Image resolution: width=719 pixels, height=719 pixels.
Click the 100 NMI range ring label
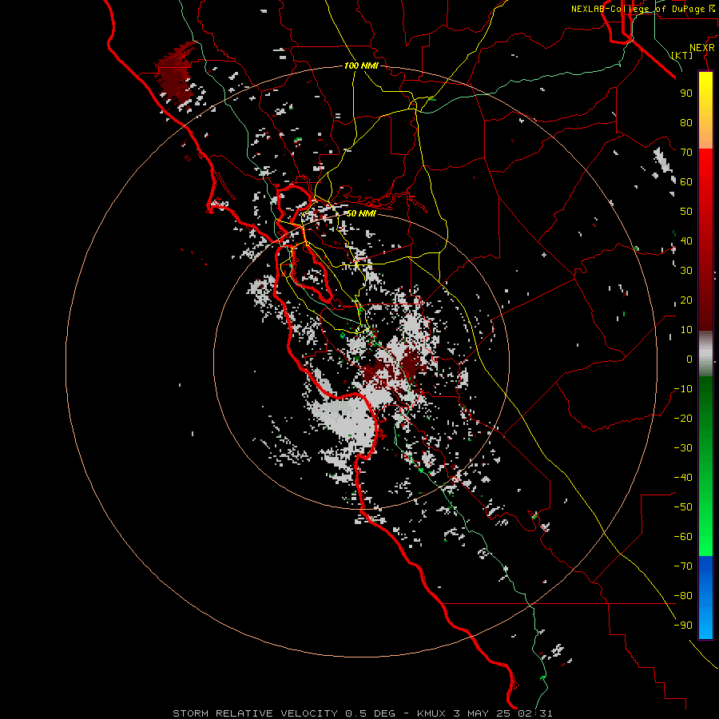point(361,66)
